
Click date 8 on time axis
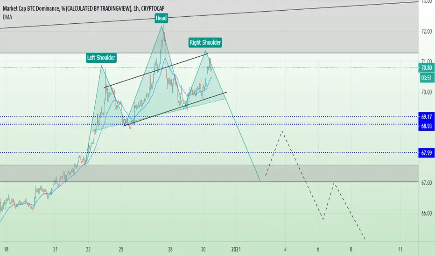click(351, 249)
